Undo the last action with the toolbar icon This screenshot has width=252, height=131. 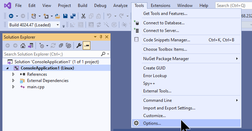click(x=109, y=16)
